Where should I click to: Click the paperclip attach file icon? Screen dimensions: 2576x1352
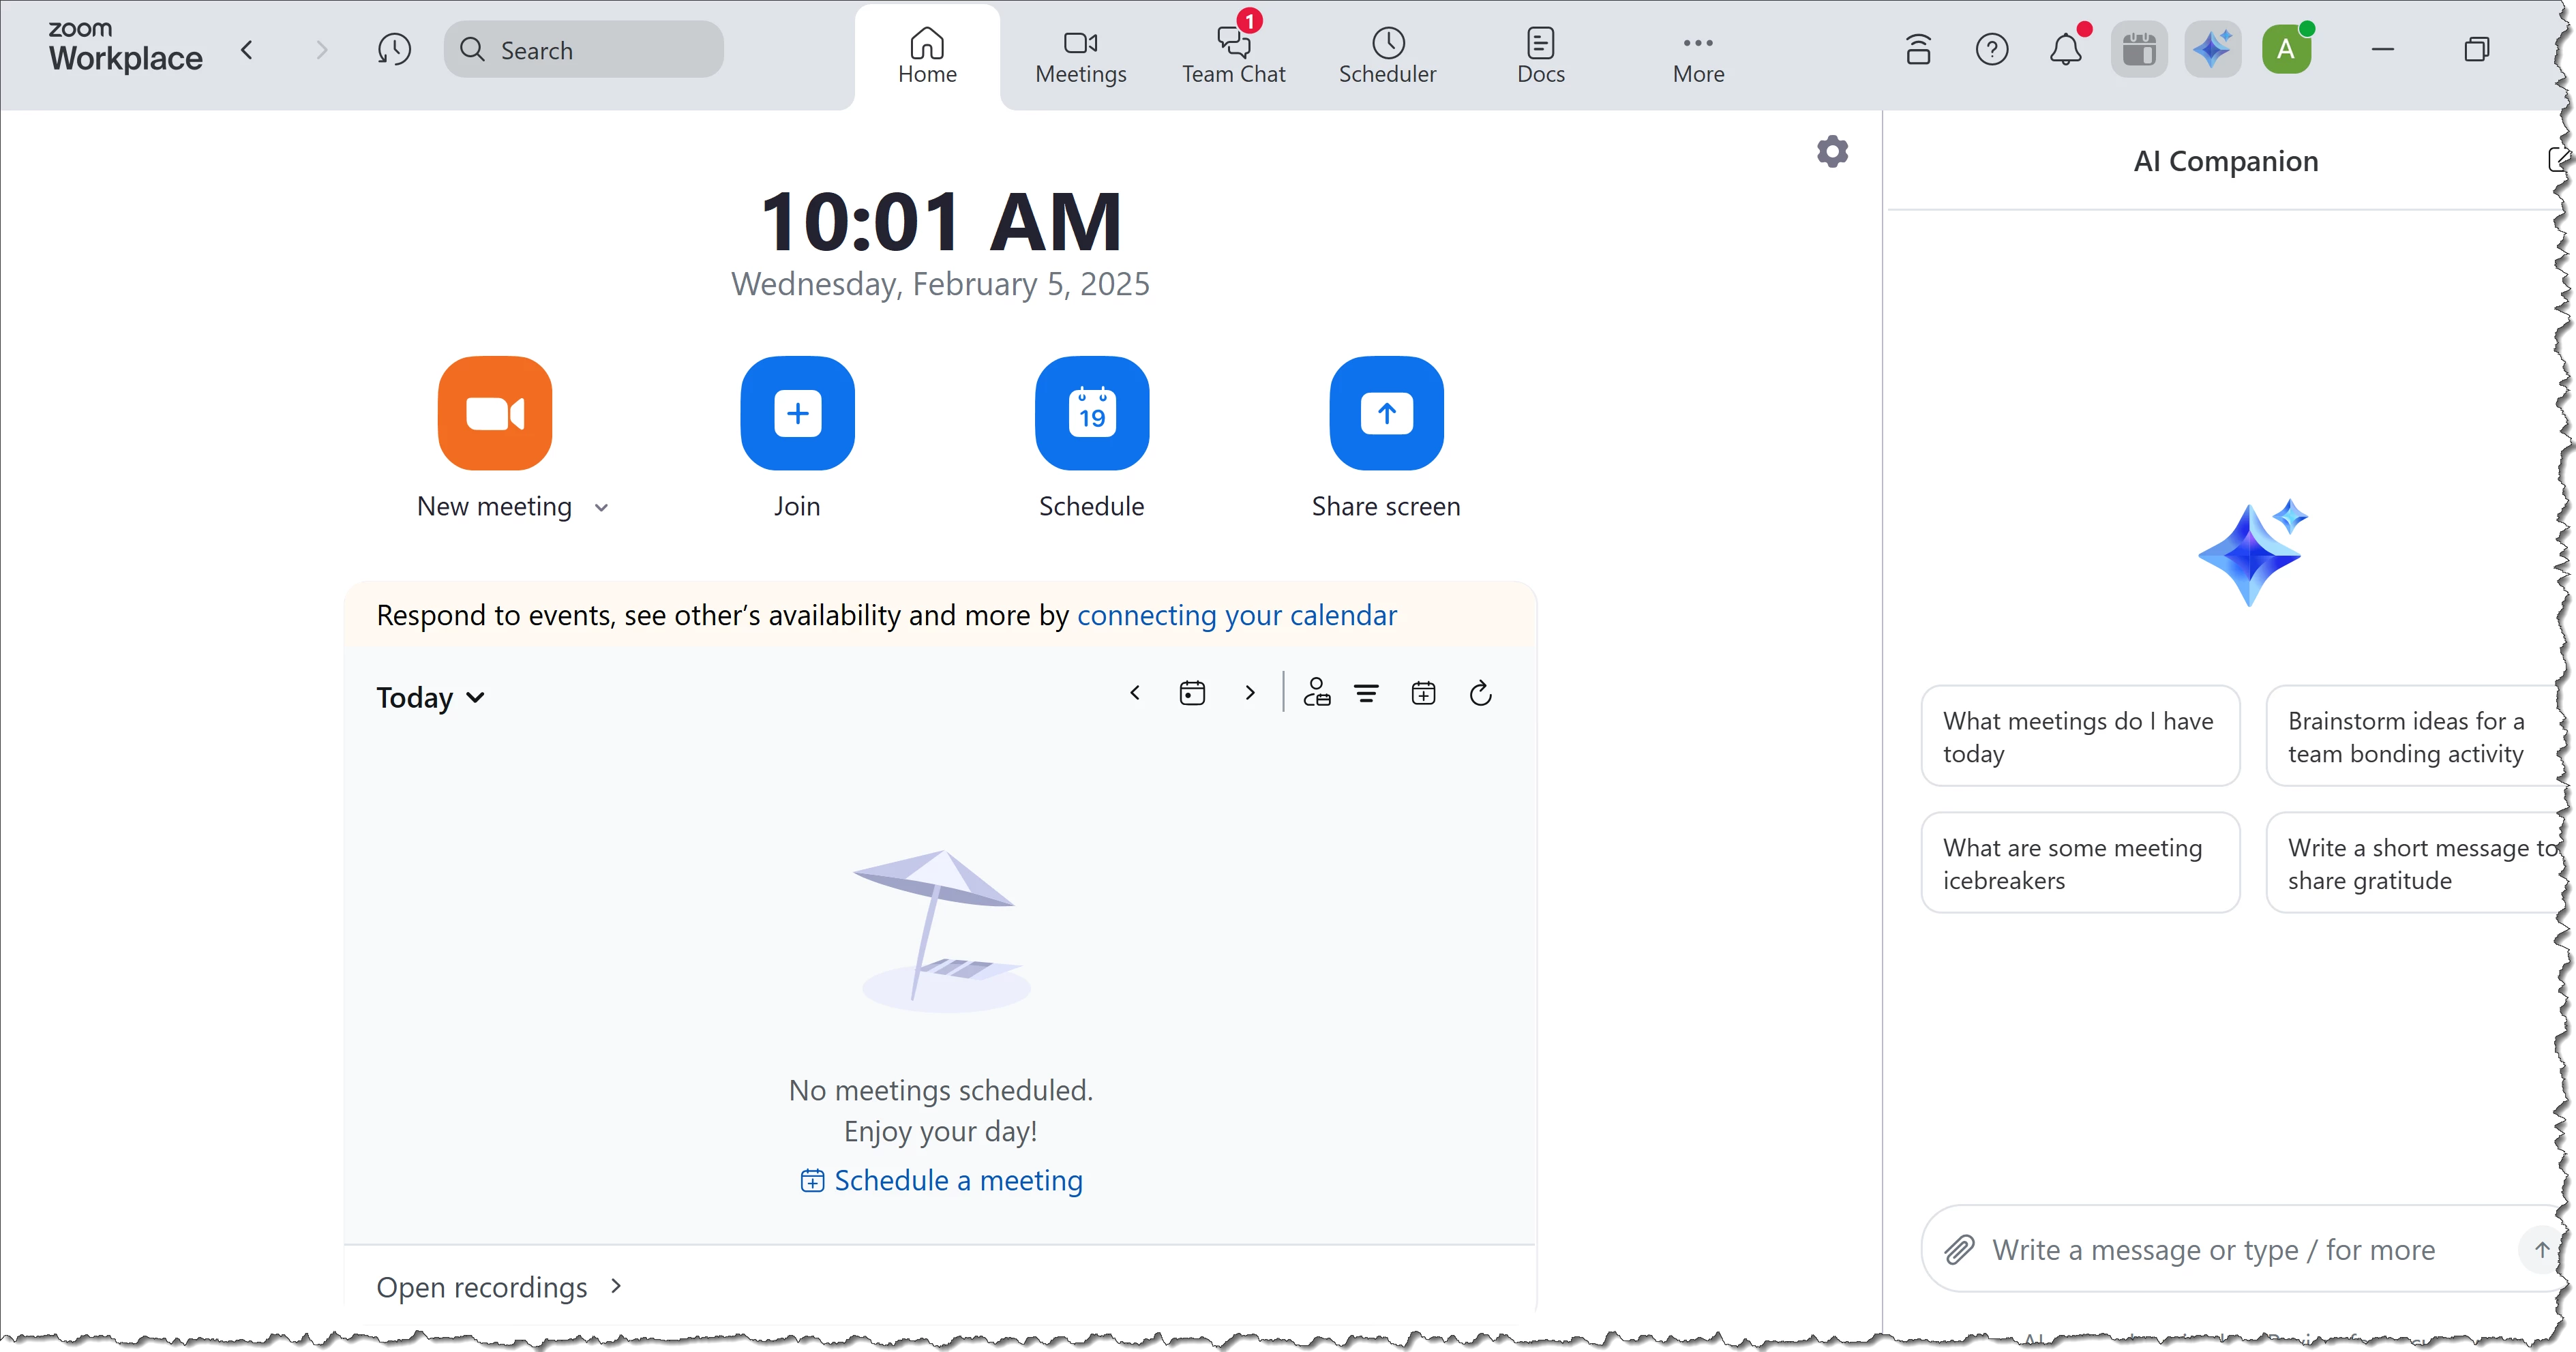(1959, 1249)
